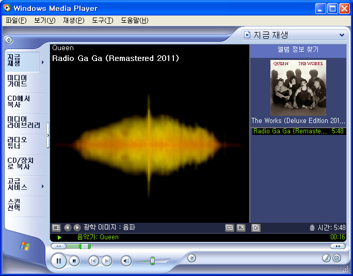
Task: Expand the 고급 서비스 submenu arrow
Action: (43, 186)
